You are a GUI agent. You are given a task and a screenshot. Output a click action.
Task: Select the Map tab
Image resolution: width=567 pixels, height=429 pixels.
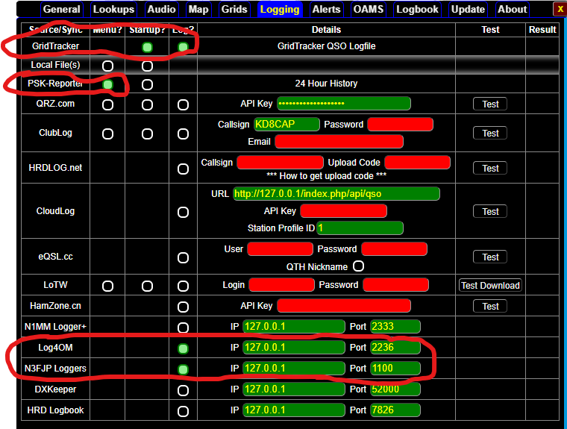(198, 10)
